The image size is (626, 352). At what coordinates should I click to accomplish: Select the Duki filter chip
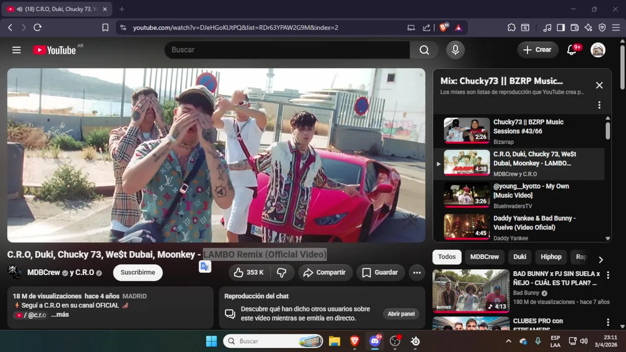(x=520, y=257)
